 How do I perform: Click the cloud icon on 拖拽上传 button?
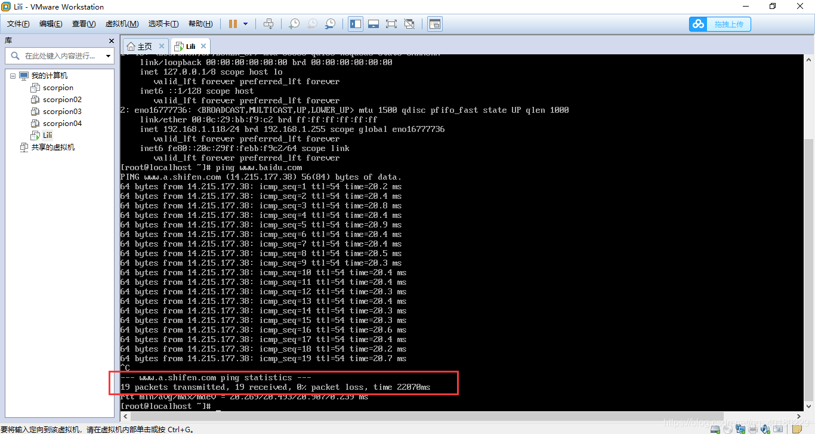[698, 24]
